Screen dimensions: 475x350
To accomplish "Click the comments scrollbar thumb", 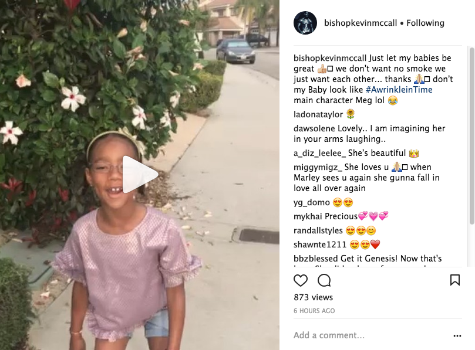I will [471, 136].
